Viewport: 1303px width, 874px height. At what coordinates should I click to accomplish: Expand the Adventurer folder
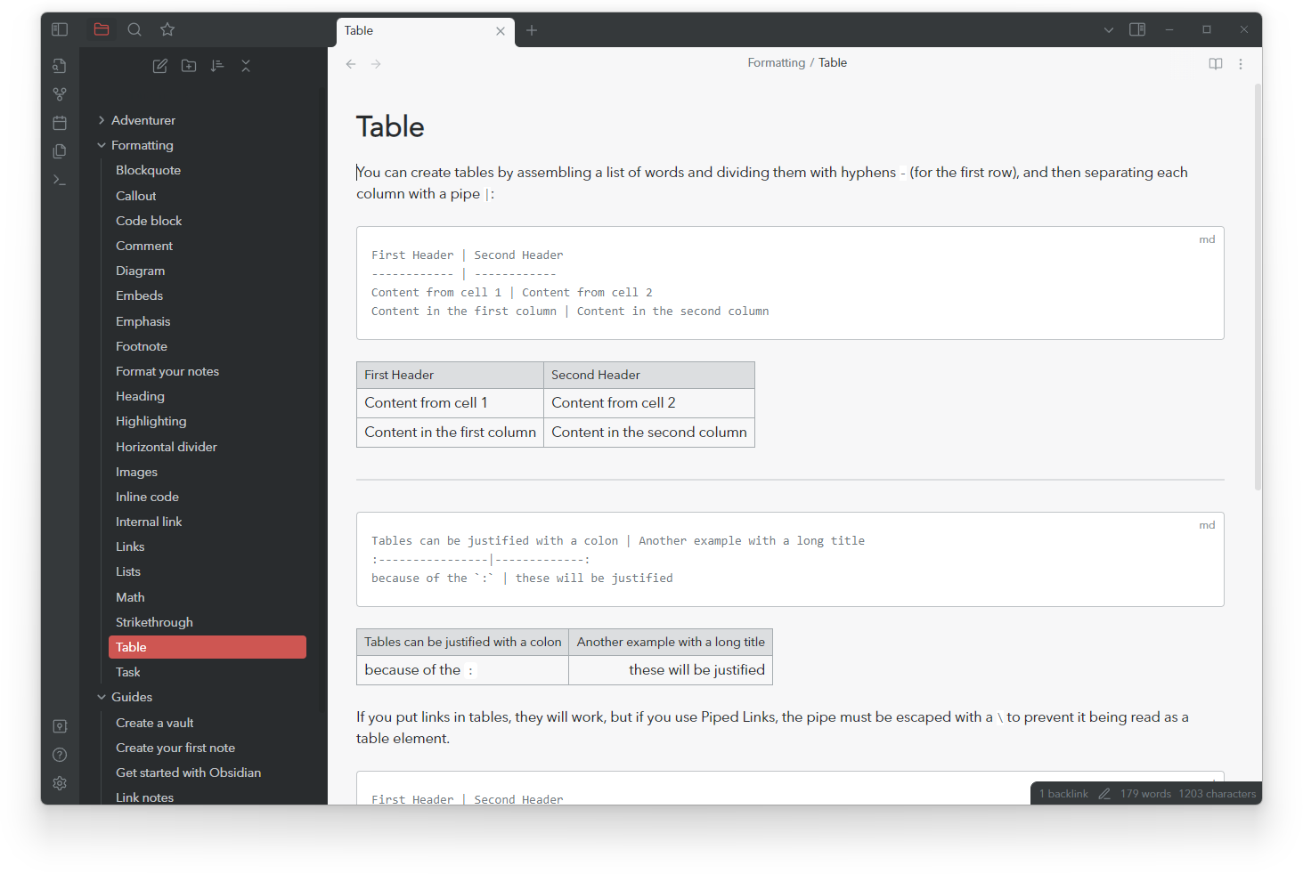[x=143, y=120]
